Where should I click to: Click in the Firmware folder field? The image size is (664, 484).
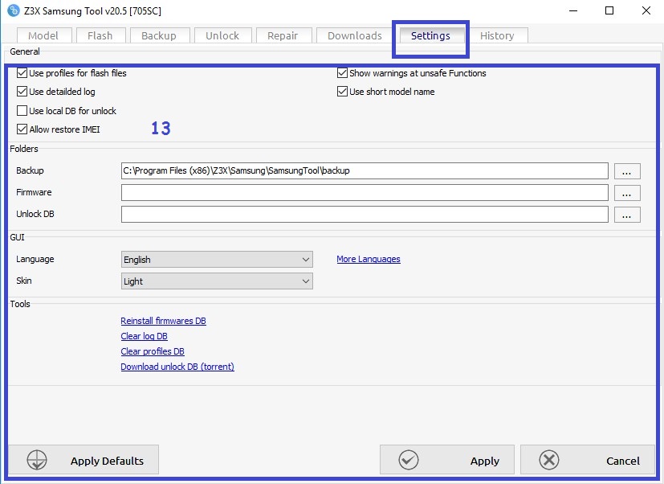pyautogui.click(x=365, y=193)
